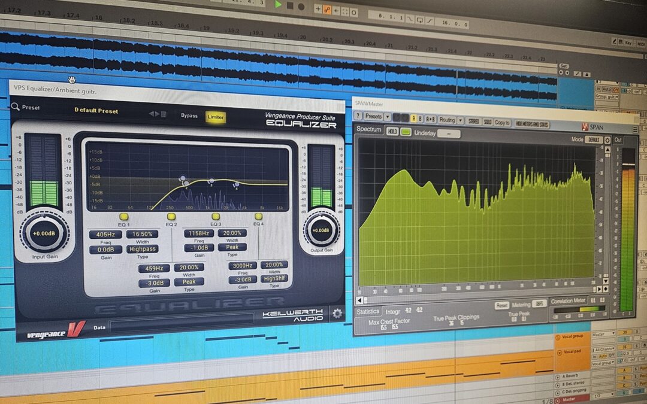This screenshot has width=647, height=404.
Task: Switch to the Statistics tab in SPAN
Action: click(x=368, y=312)
